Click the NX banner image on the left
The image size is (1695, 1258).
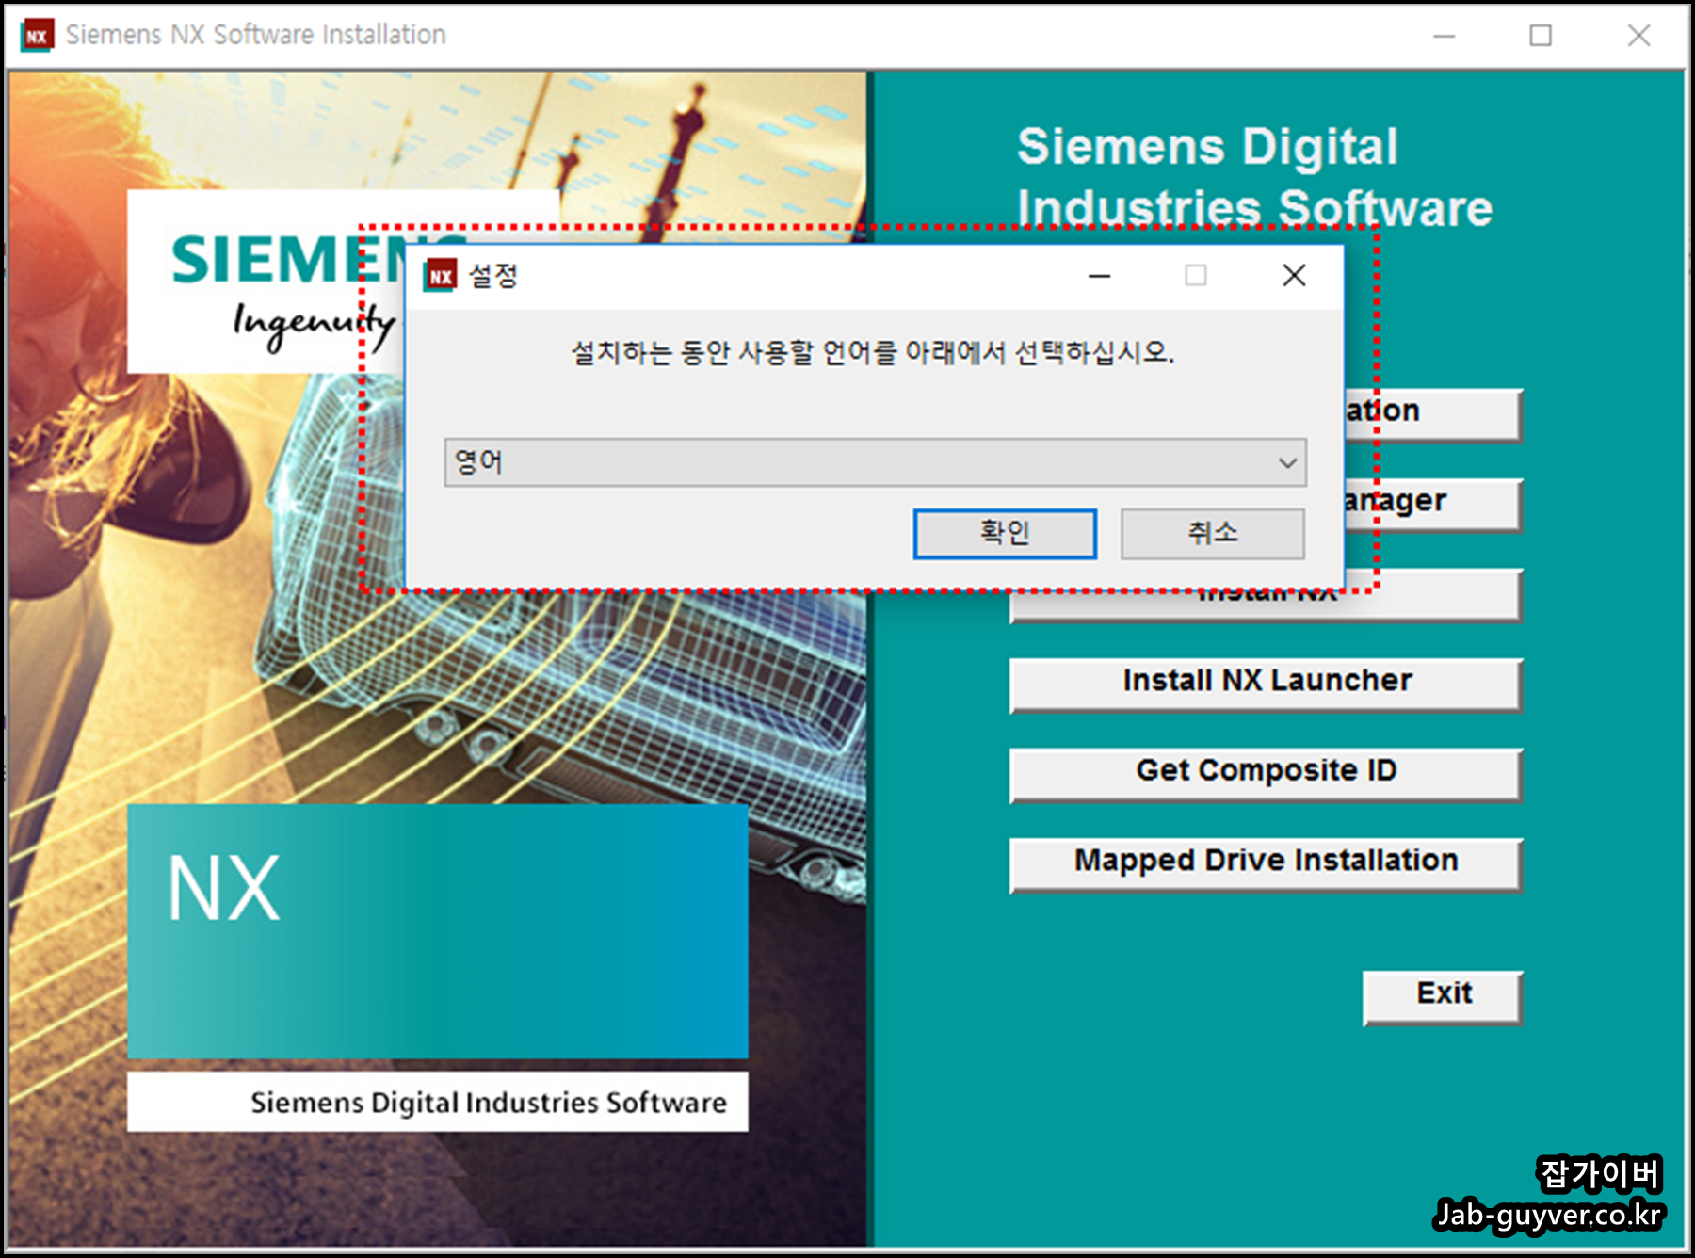click(438, 930)
